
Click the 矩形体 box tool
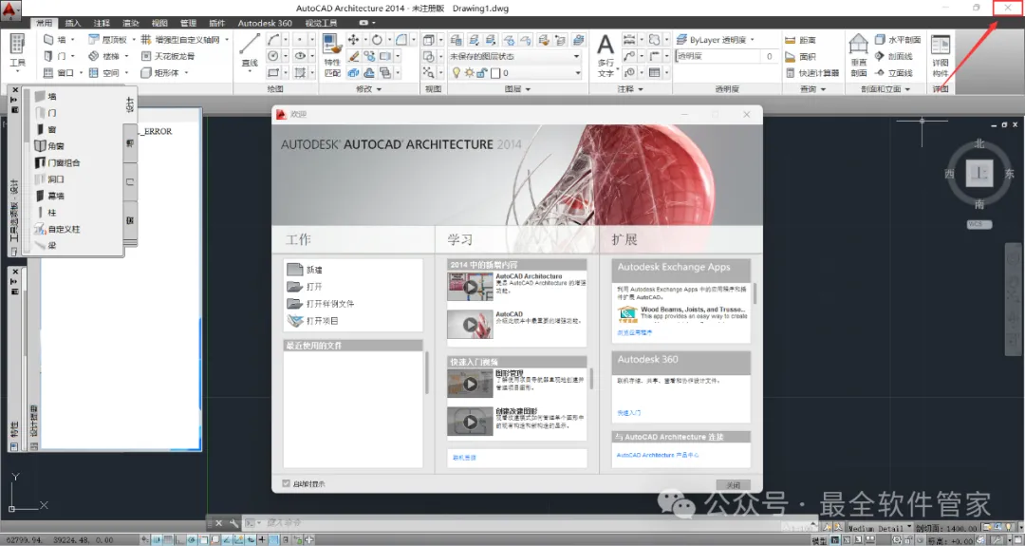coord(159,72)
